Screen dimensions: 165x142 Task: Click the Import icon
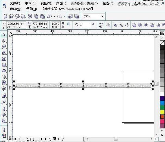tap(70, 16)
